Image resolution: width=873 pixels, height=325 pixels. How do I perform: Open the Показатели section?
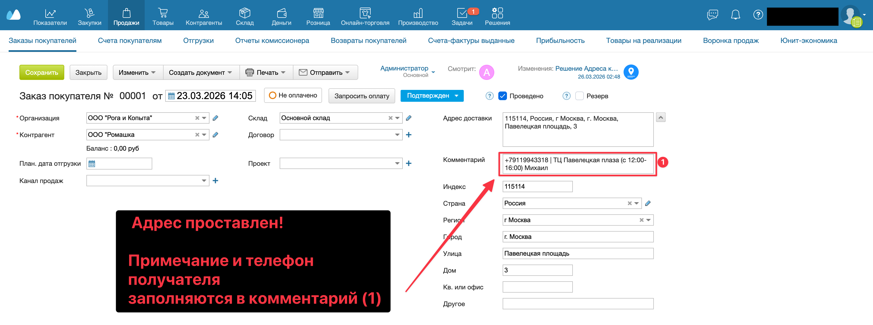pyautogui.click(x=50, y=15)
